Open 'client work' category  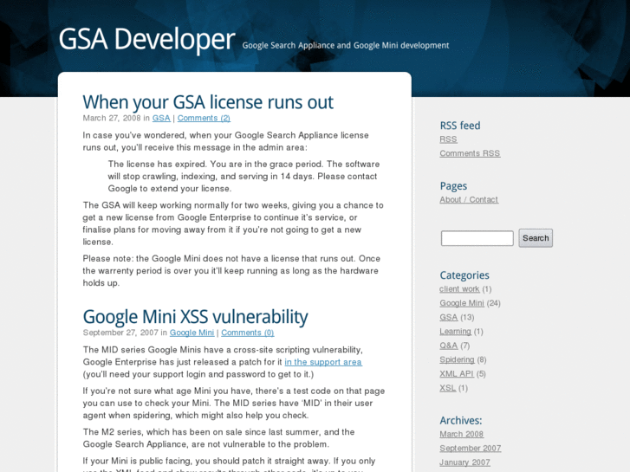pos(459,289)
